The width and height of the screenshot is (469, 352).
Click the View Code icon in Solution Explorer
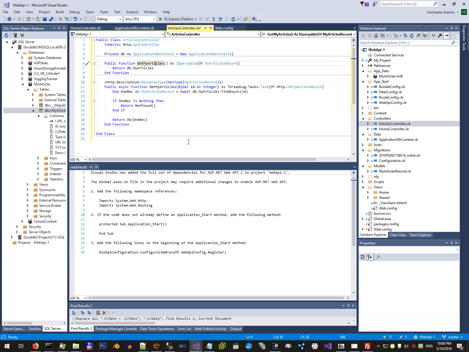pyautogui.click(x=434, y=35)
